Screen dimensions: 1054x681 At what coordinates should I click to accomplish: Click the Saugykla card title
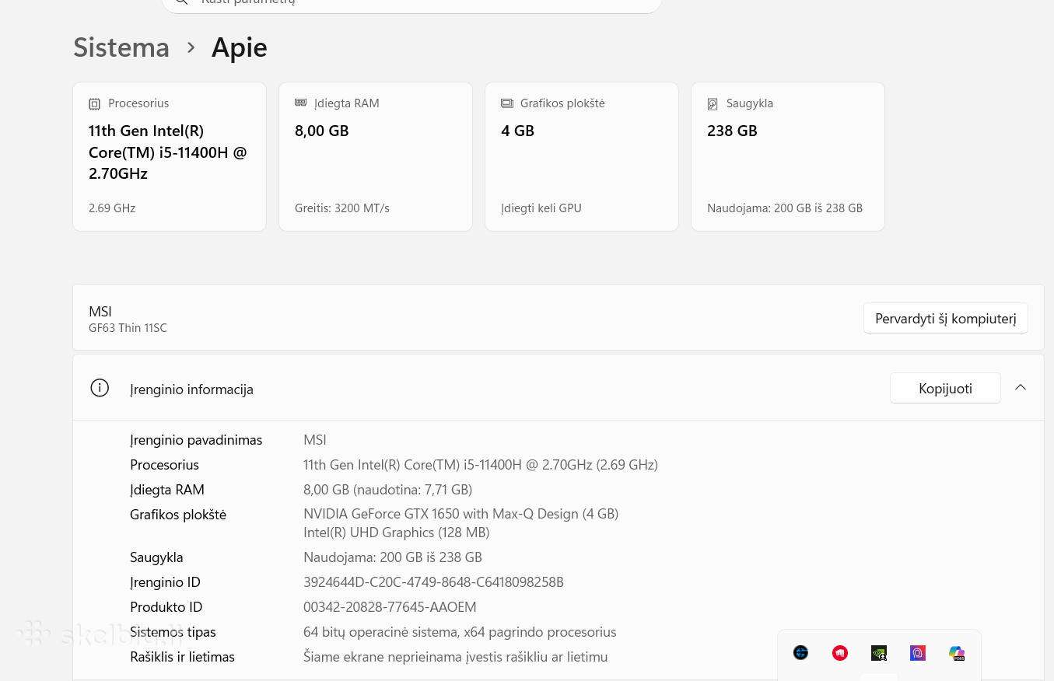click(750, 103)
